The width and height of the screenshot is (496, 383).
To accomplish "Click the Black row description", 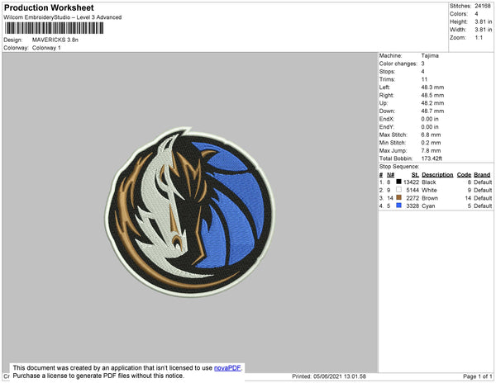I will coord(429,182).
